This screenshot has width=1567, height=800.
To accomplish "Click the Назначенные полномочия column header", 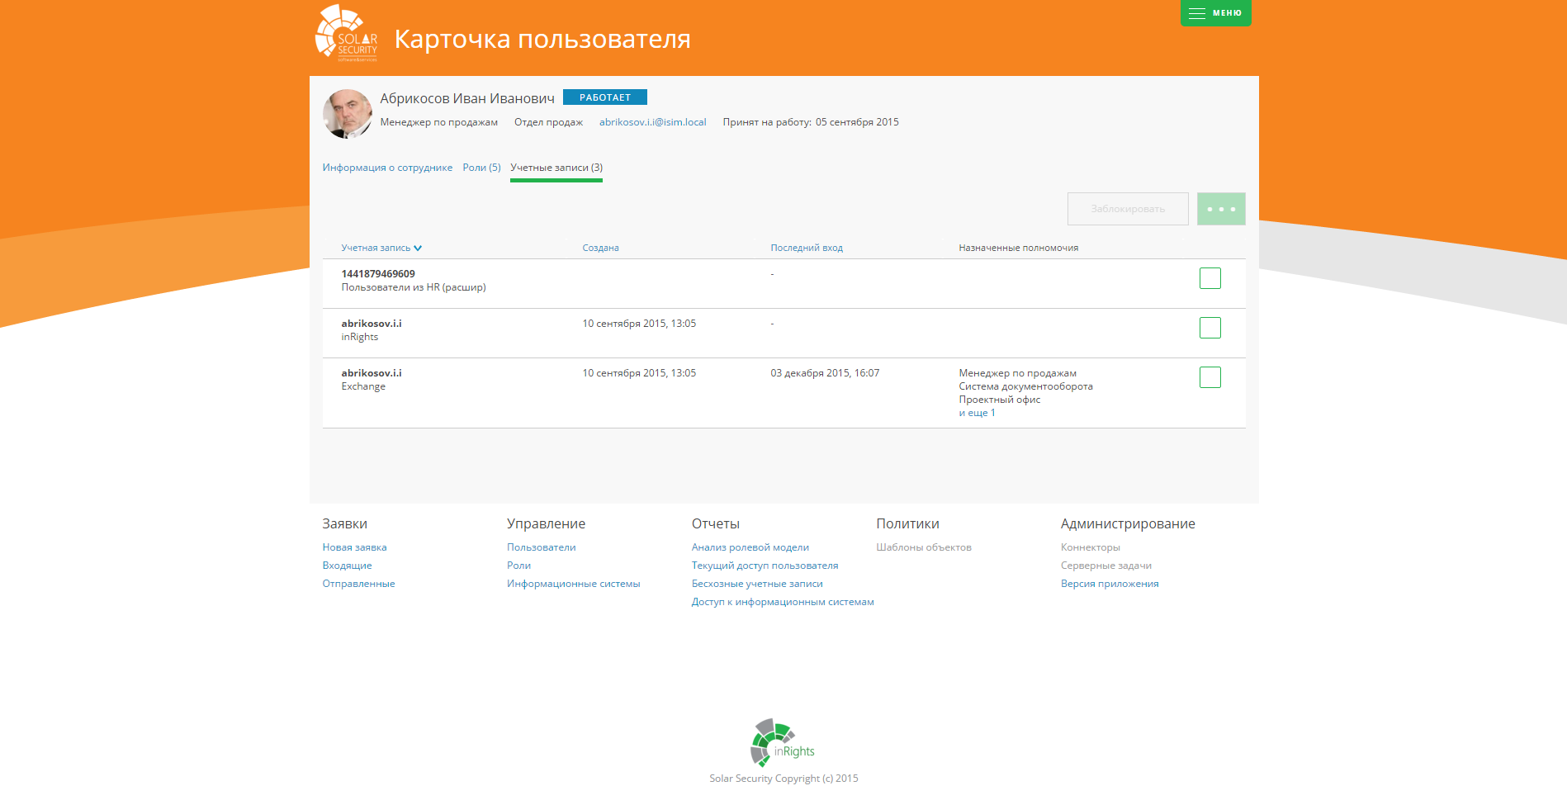I will point(1018,248).
